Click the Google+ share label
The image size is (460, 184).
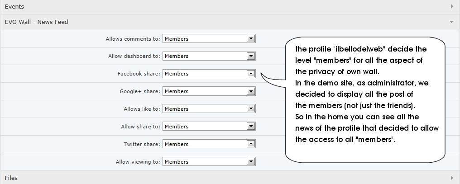[140, 91]
